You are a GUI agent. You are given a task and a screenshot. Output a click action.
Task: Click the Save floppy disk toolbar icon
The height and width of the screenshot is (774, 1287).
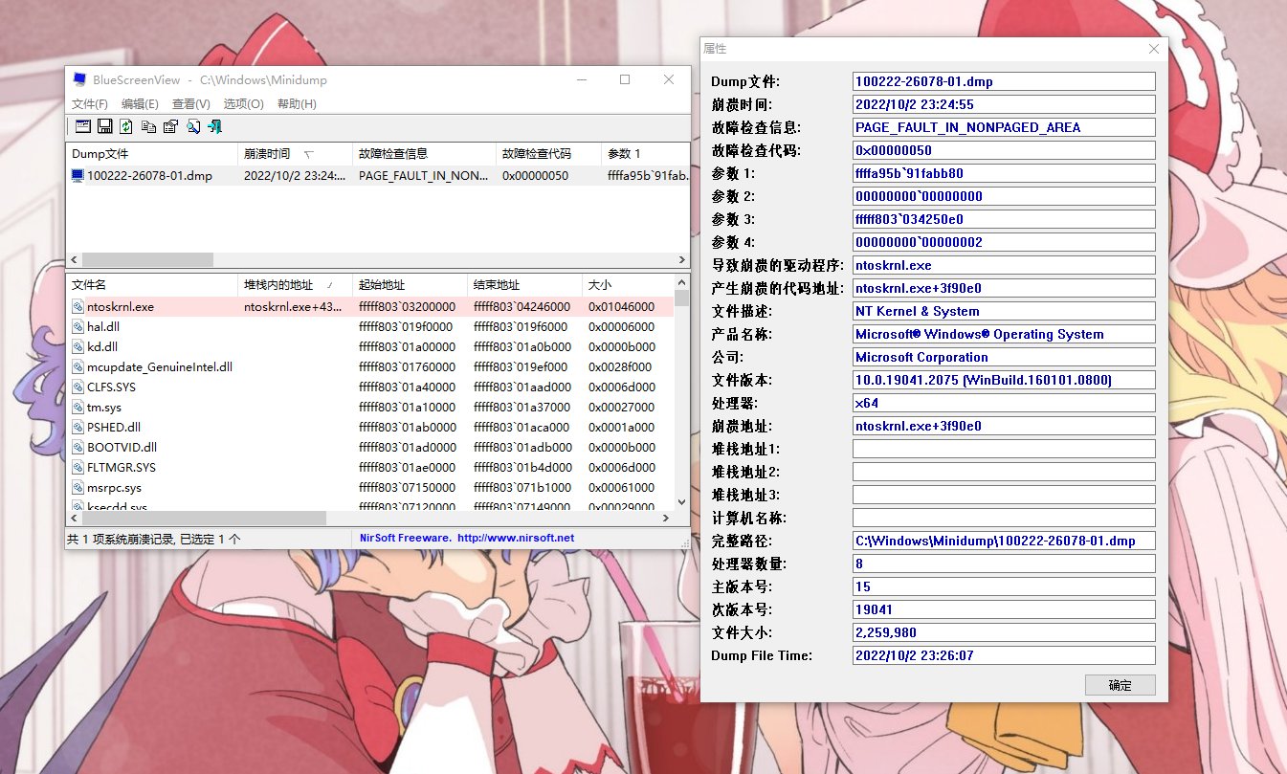[x=104, y=126]
